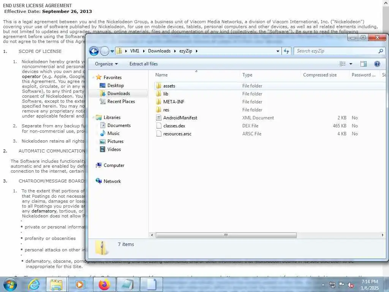Open the notepad-style taskbar app icon

[x=127, y=284]
